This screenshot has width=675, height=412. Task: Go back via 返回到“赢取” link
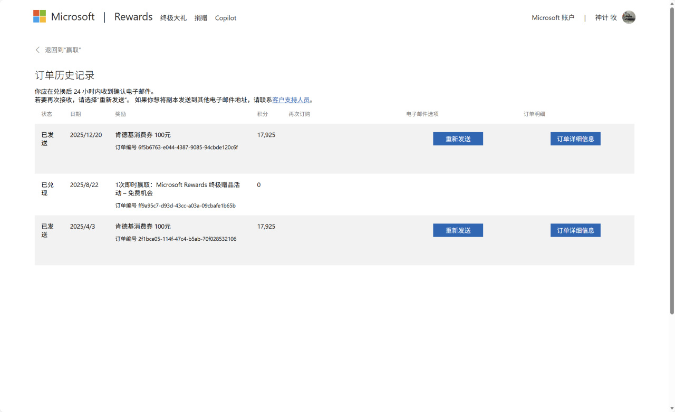(x=63, y=50)
